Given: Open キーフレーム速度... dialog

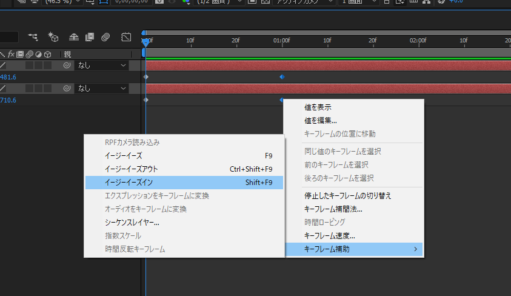Looking at the screenshot, I should [354, 236].
